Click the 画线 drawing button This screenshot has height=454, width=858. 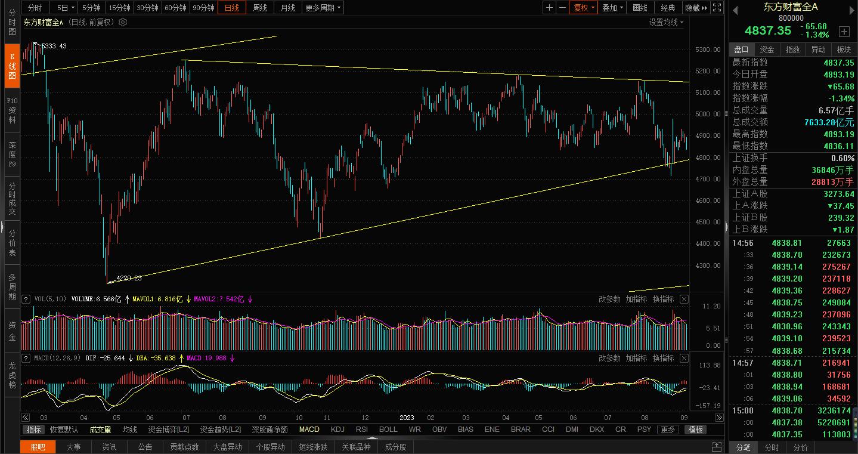(x=640, y=8)
